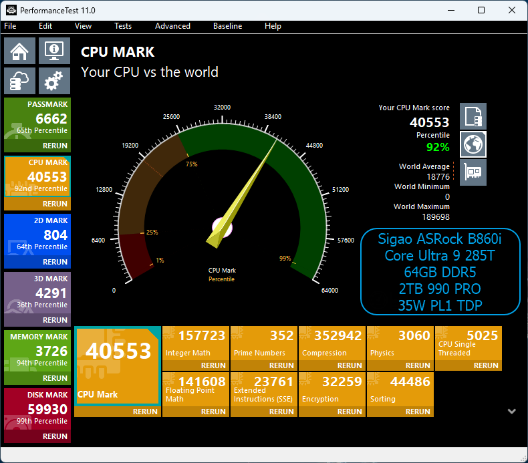
Task: Click the Encryption 32259 tile
Action: 332,390
